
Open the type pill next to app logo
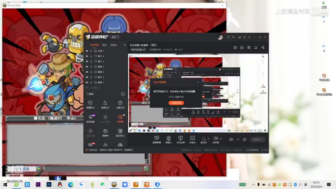[x=115, y=37]
